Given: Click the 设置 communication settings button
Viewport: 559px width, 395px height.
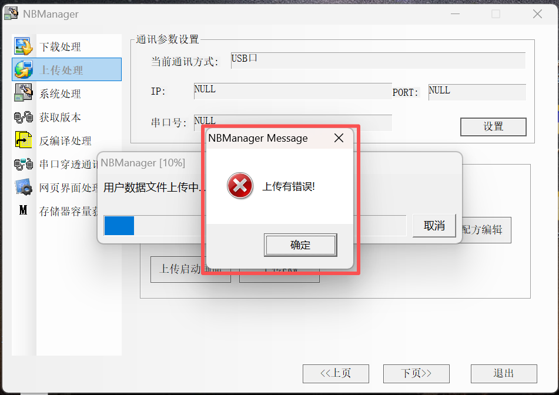Looking at the screenshot, I should [493, 126].
